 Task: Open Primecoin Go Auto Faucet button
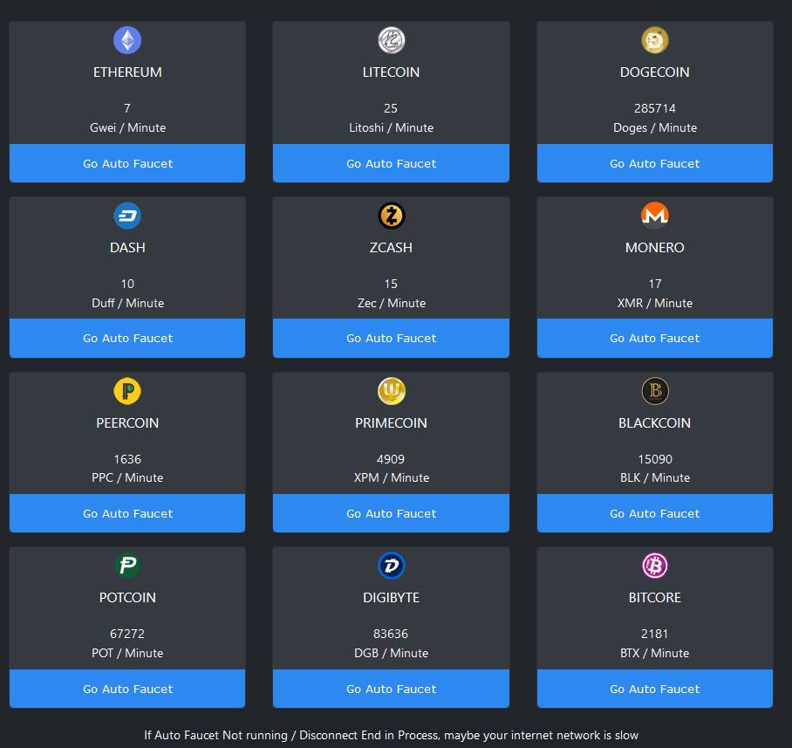(x=391, y=513)
